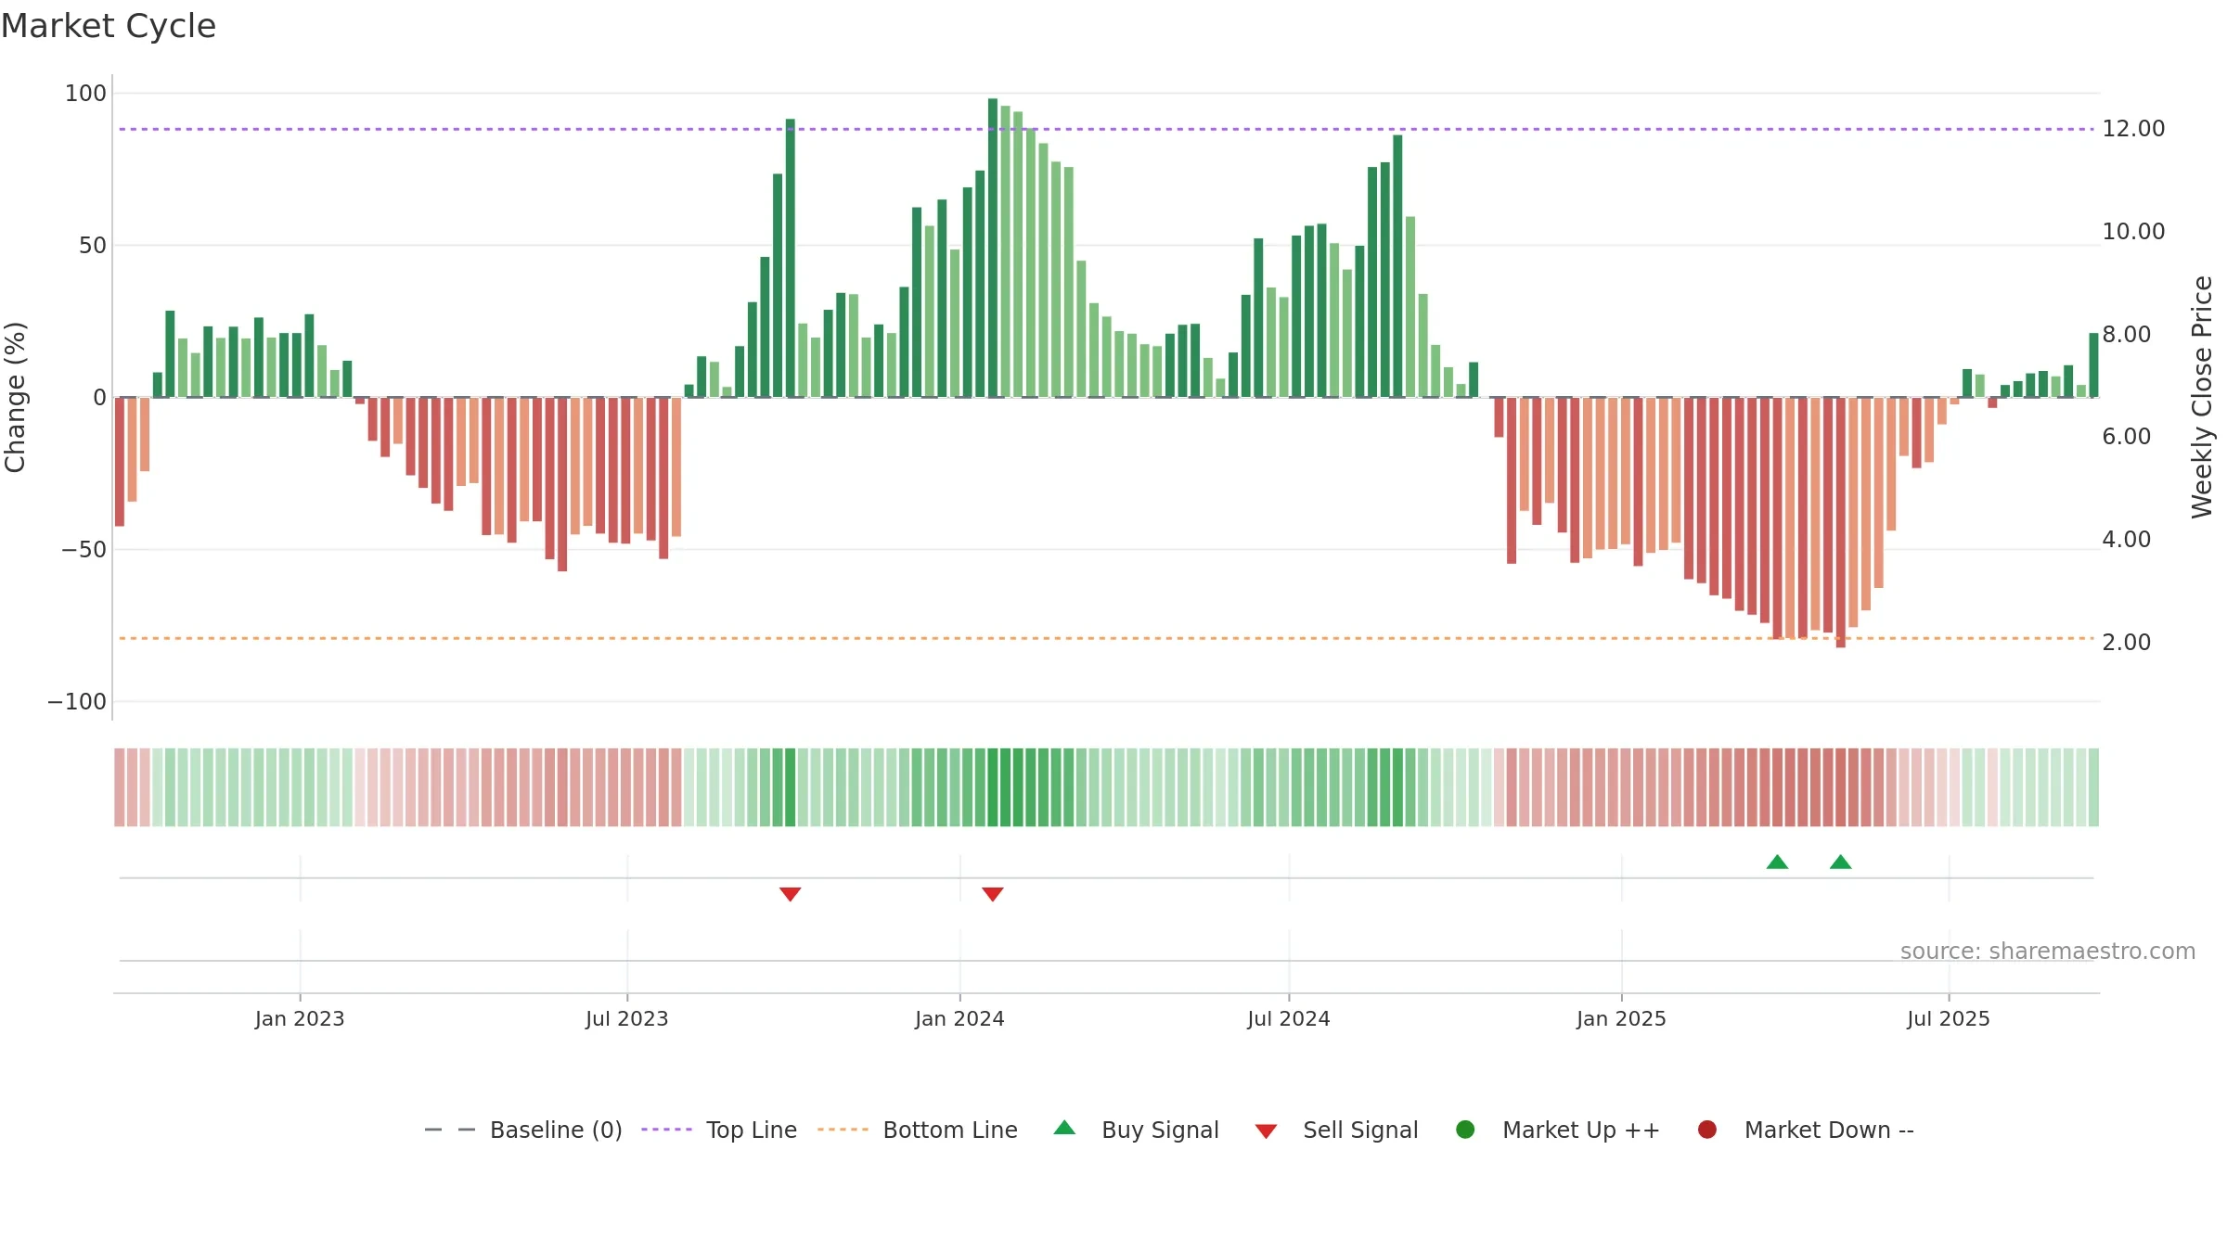Click the Jan 2025 axis label
Screen dimensions: 2227x1252
point(1621,1018)
